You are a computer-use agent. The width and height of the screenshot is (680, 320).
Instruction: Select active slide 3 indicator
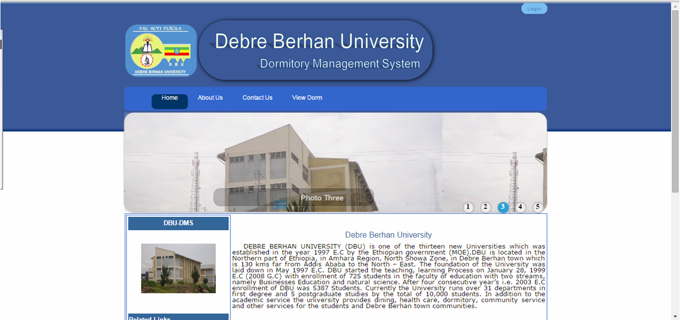pyautogui.click(x=503, y=207)
